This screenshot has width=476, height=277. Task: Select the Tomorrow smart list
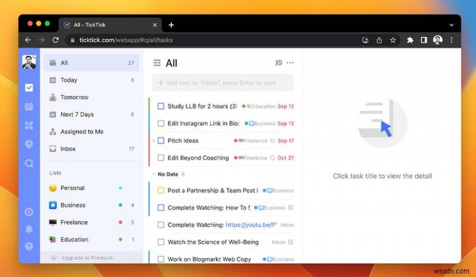(x=92, y=97)
